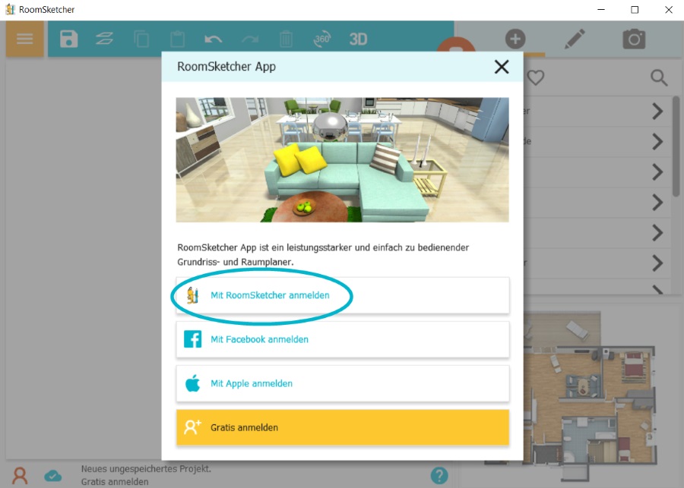Open favorites heart icon
This screenshot has width=684, height=488.
pos(536,77)
